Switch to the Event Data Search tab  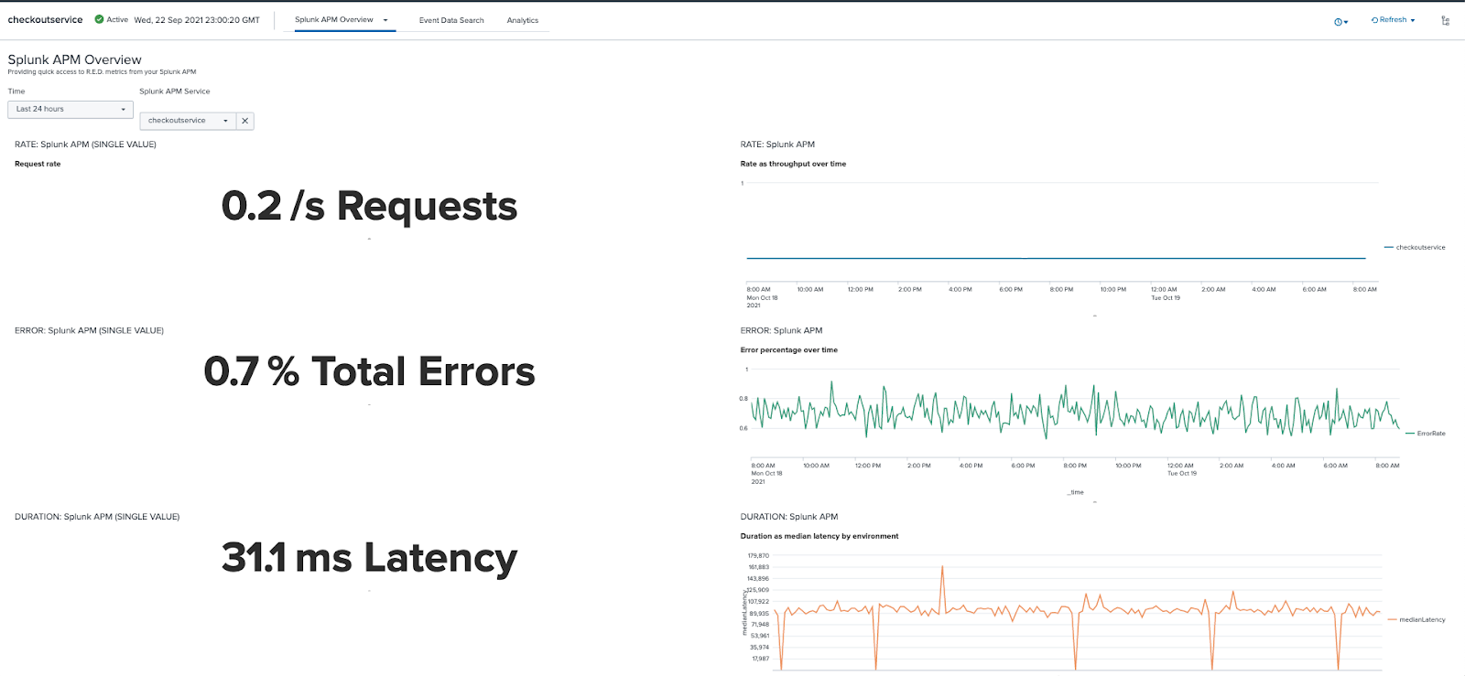click(x=451, y=20)
